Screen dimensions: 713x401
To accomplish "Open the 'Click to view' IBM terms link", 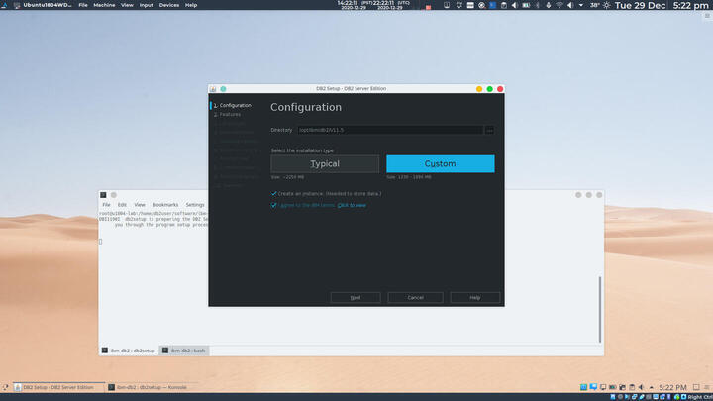I will tap(352, 206).
